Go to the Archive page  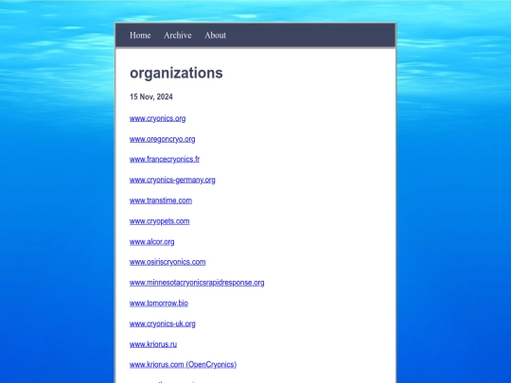click(177, 35)
